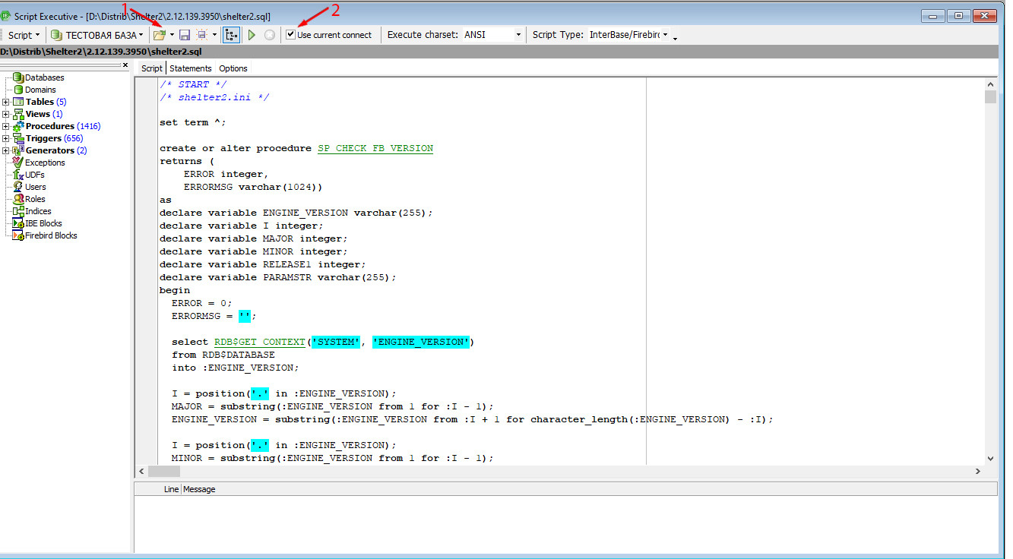The image size is (1013, 559).
Task: Click the Procedures gear icon
Action: click(19, 126)
